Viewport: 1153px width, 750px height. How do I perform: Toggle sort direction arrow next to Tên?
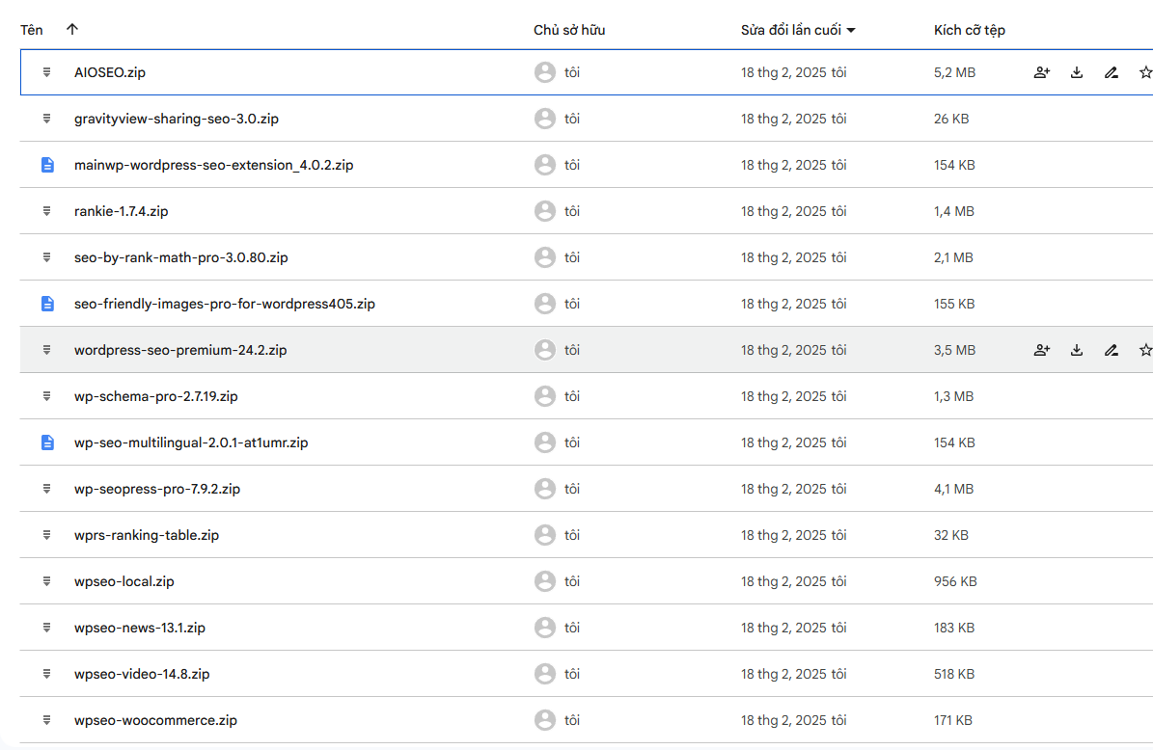coord(72,30)
